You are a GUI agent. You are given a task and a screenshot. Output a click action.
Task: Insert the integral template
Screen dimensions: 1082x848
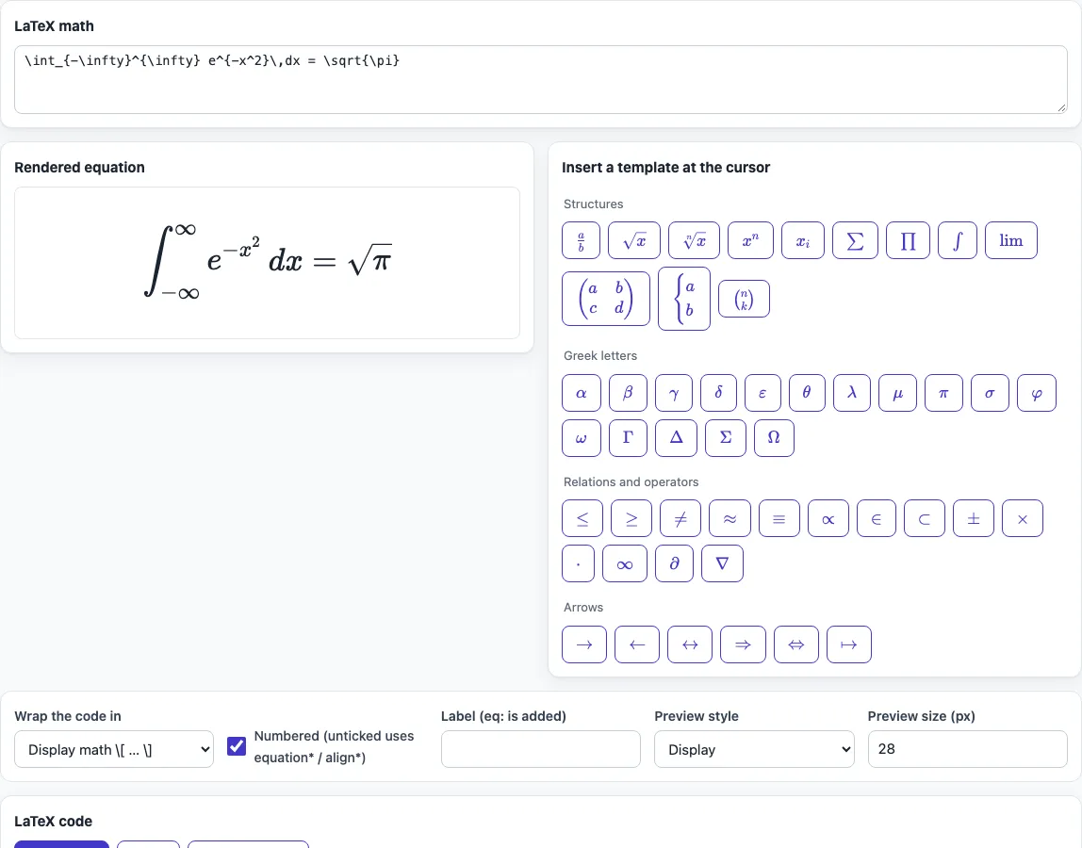point(957,240)
